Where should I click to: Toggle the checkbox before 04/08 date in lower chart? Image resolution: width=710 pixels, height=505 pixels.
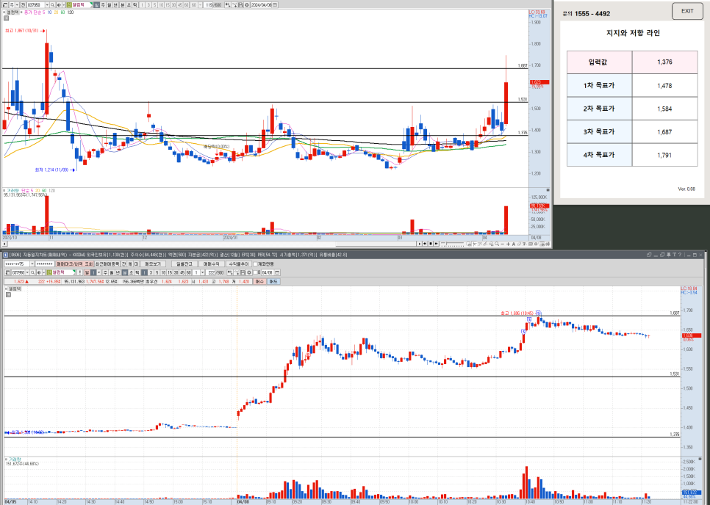(x=254, y=272)
